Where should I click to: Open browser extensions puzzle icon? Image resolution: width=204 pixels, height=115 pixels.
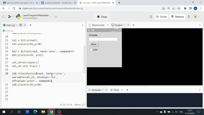tap(185, 8)
